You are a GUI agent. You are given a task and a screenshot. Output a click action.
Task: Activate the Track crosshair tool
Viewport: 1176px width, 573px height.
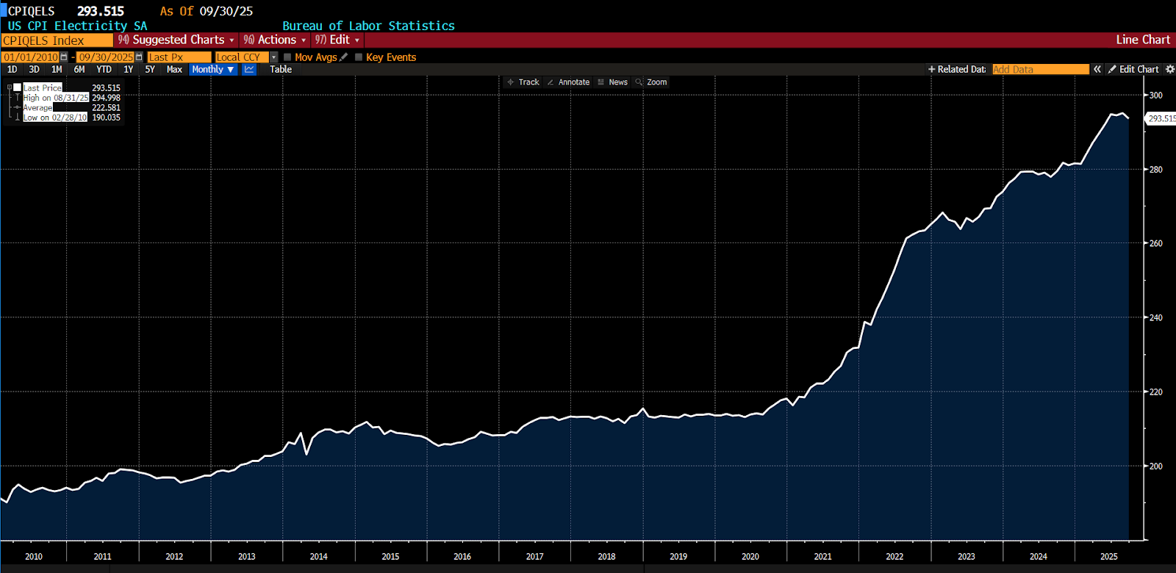tap(523, 82)
